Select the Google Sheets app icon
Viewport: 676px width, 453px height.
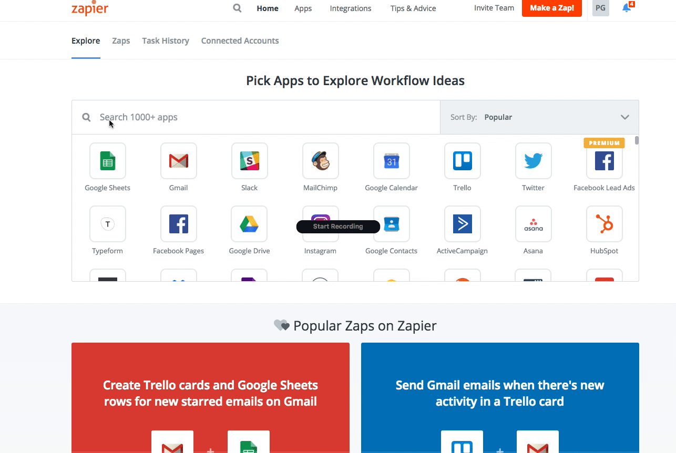click(107, 161)
